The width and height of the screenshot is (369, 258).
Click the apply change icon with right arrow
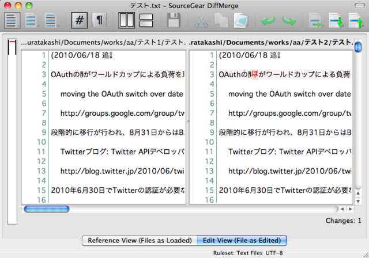tap(316, 21)
